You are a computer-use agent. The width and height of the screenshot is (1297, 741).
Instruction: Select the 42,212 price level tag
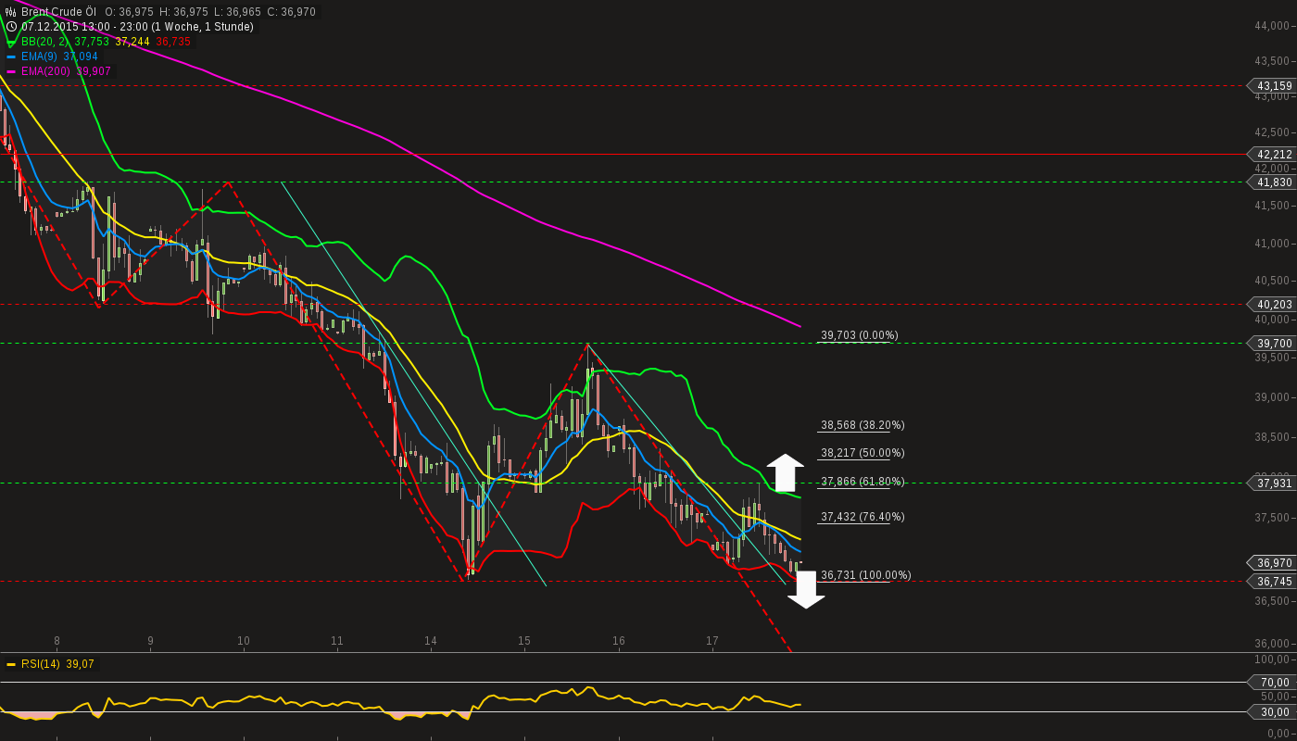tap(1274, 155)
